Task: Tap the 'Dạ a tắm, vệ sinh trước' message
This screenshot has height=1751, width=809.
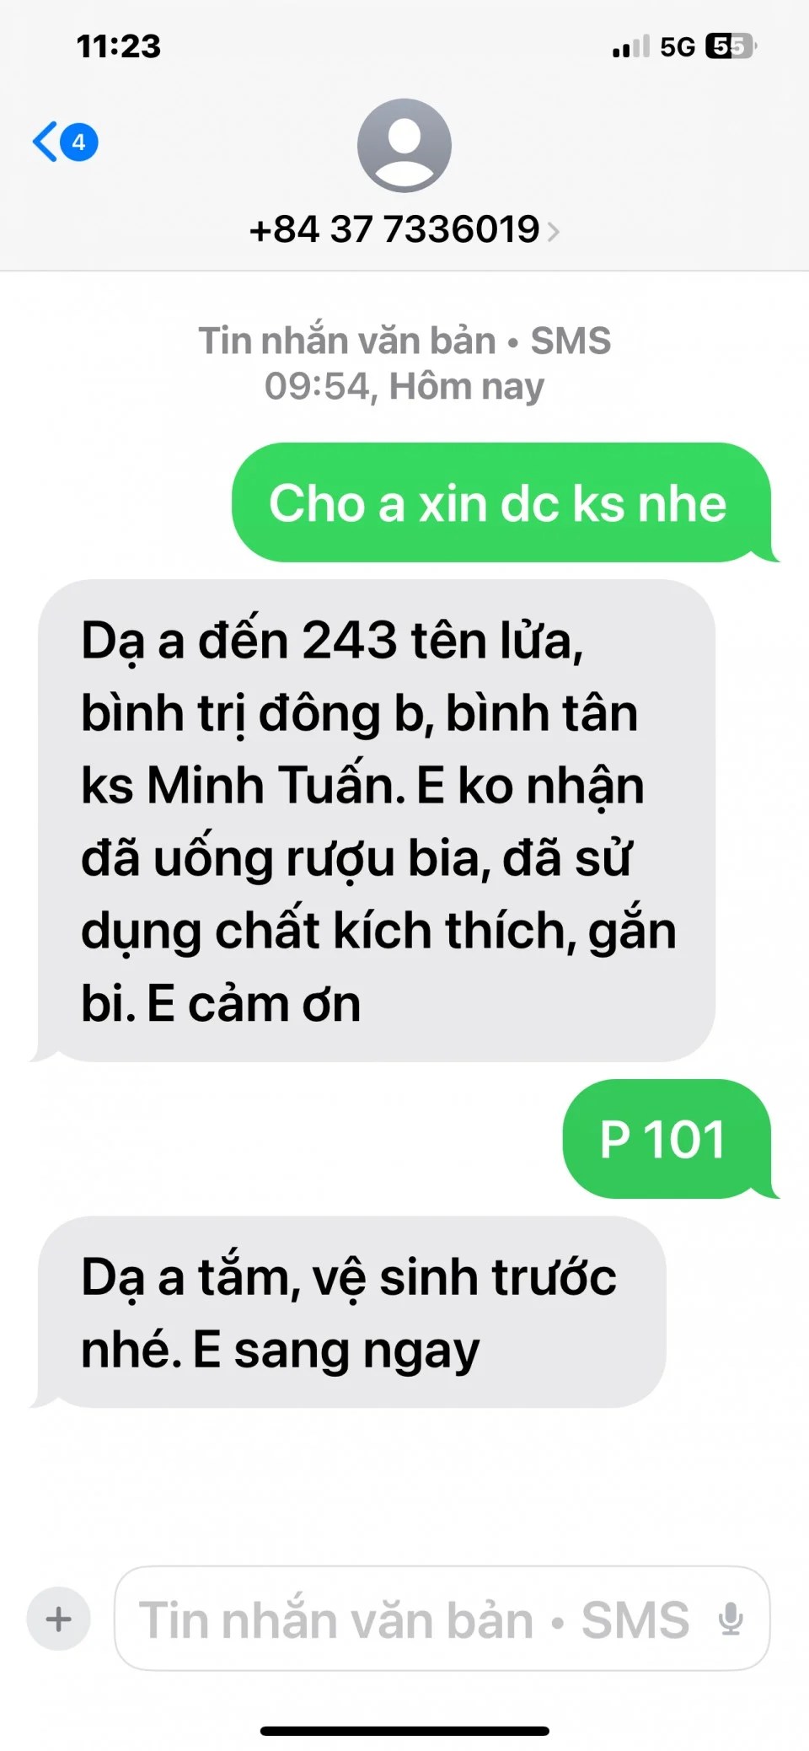Action: pyautogui.click(x=349, y=1313)
